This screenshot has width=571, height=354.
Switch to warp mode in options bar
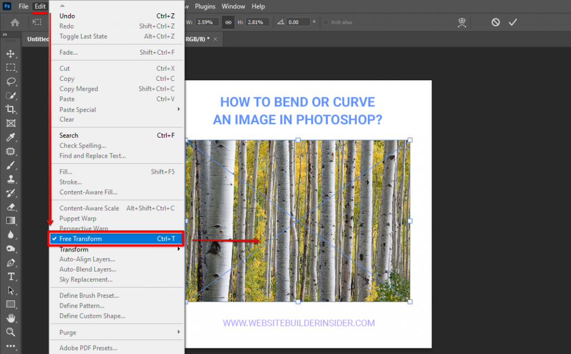pos(462,22)
